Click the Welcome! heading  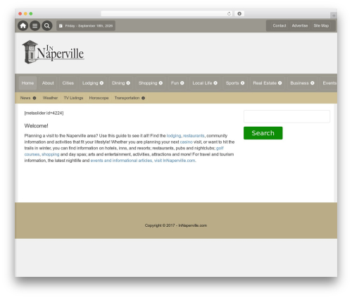point(36,125)
